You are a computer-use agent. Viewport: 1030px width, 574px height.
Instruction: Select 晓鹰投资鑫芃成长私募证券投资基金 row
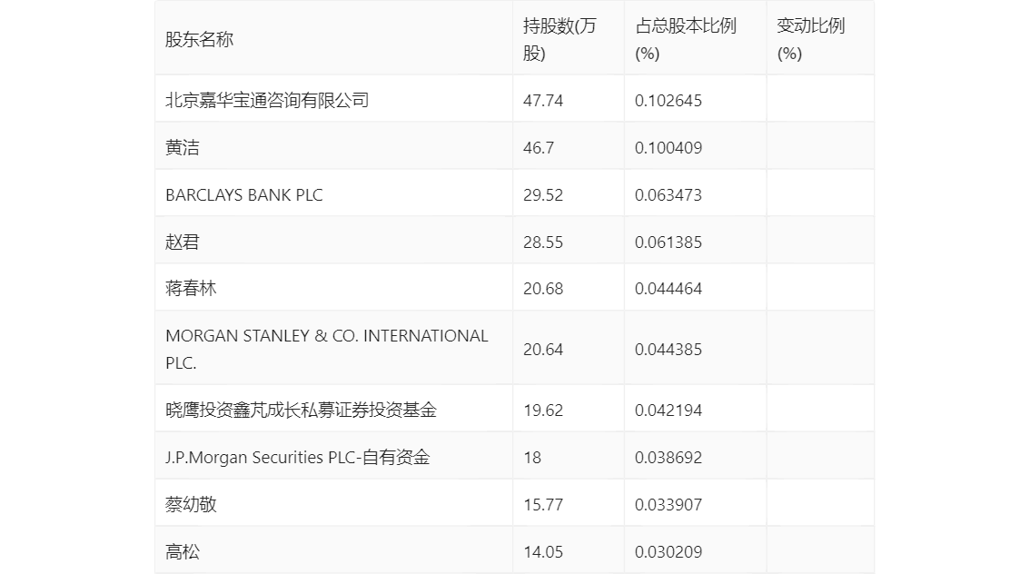click(301, 410)
